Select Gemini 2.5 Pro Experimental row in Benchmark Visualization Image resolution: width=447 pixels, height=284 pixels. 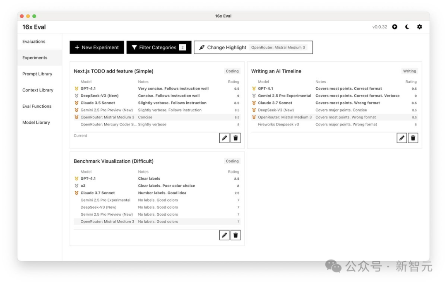(x=157, y=200)
